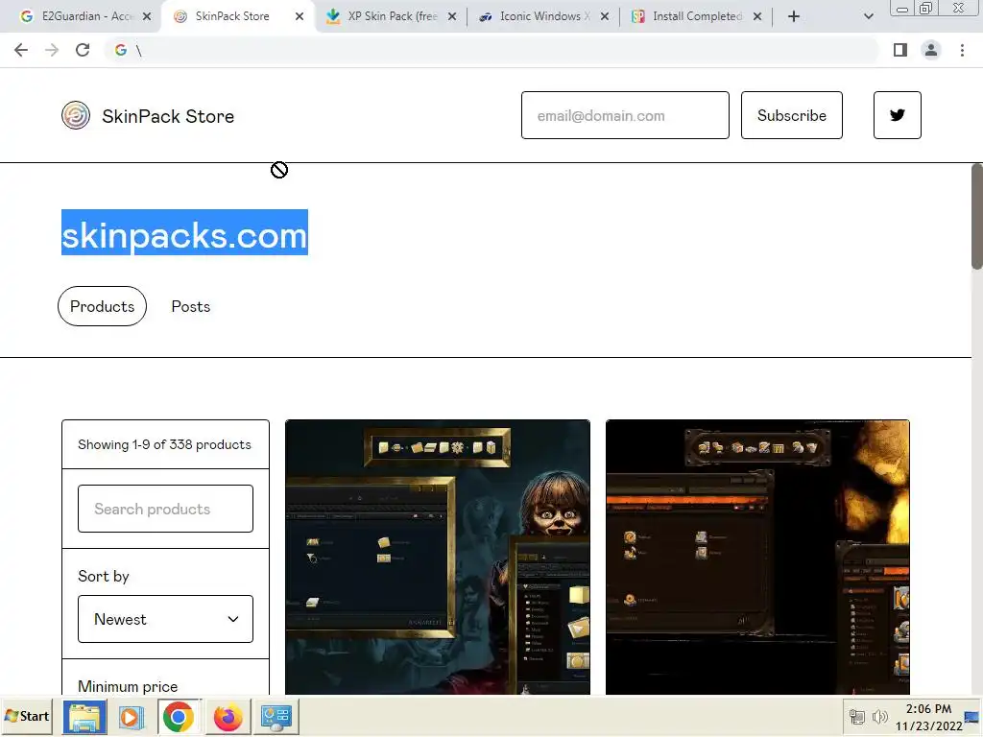This screenshot has width=983, height=737.
Task: Open the Control Panel taskbar icon
Action: [x=276, y=716]
